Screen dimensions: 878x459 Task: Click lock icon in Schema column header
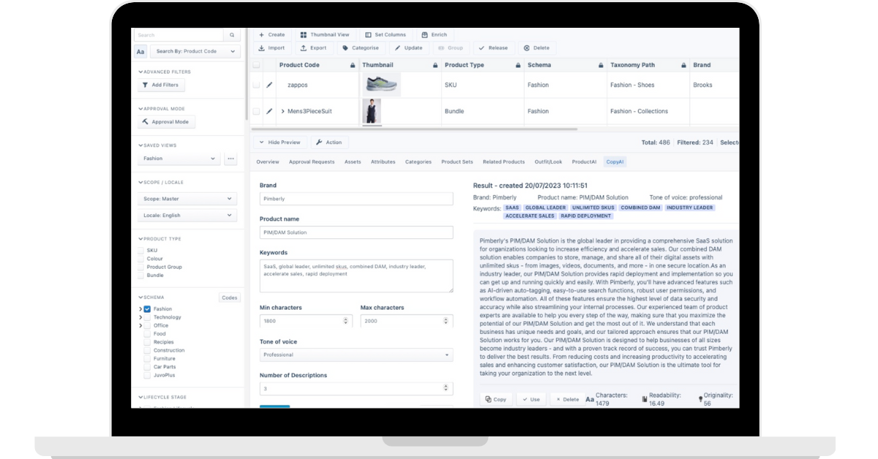pyautogui.click(x=600, y=65)
